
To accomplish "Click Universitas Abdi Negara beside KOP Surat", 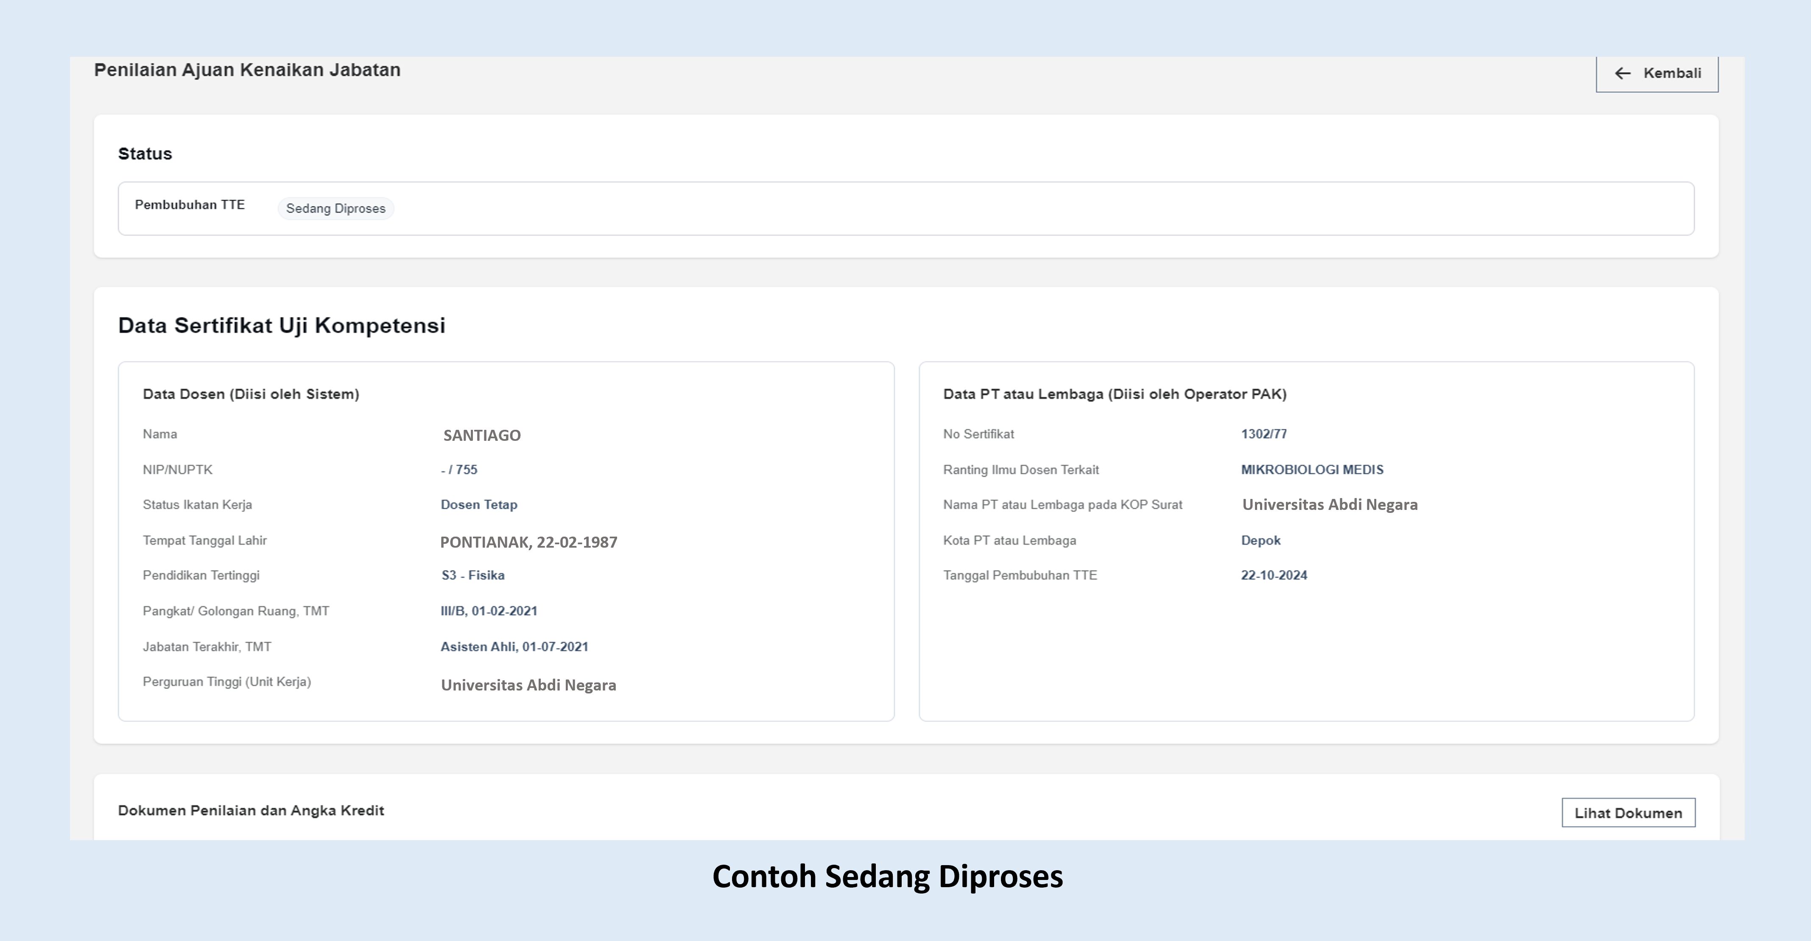I will pos(1330,504).
